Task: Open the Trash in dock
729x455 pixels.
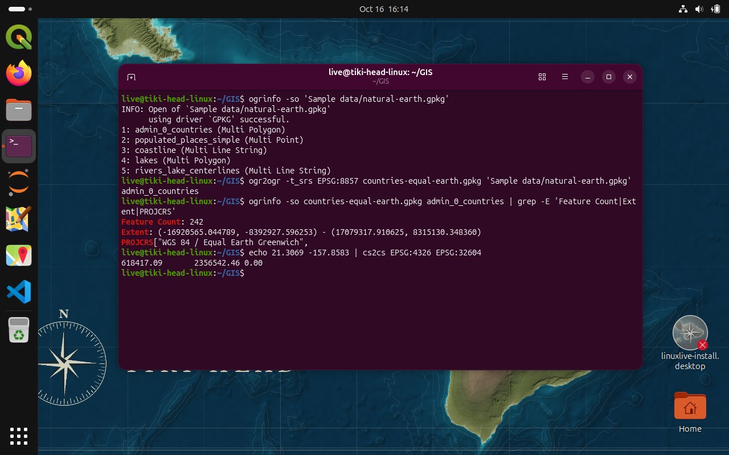Action: point(19,330)
